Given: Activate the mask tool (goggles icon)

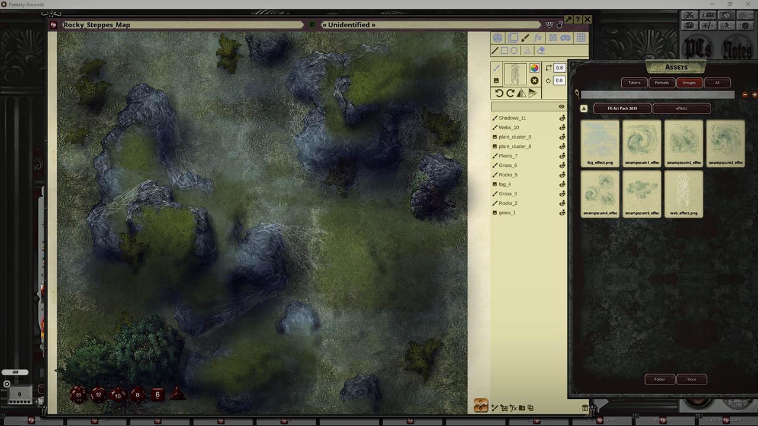Looking at the screenshot, I should (564, 37).
